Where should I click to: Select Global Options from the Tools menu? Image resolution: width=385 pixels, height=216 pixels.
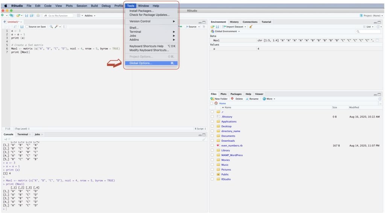(x=141, y=63)
